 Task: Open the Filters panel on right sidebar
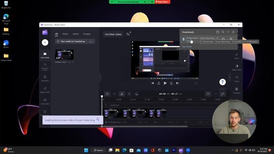coord(237,56)
